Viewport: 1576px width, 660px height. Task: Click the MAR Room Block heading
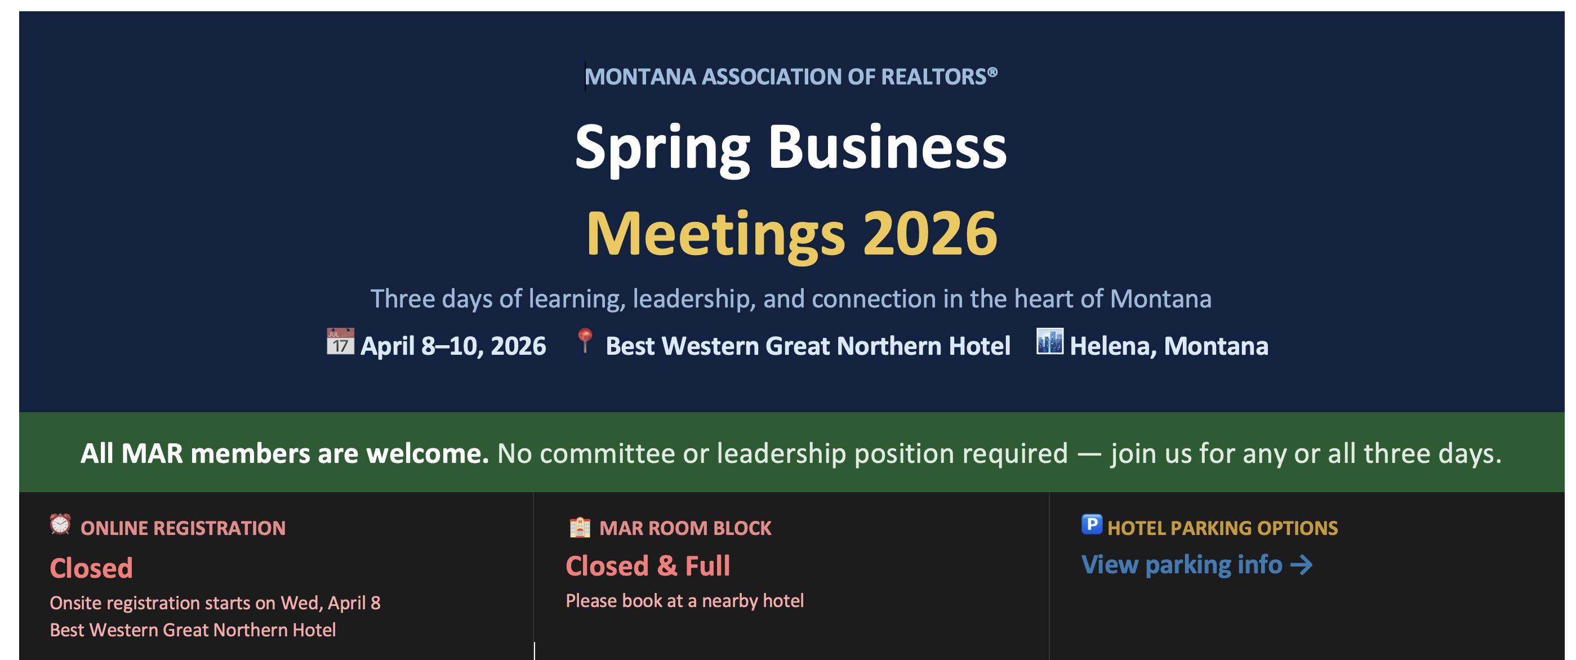point(685,528)
